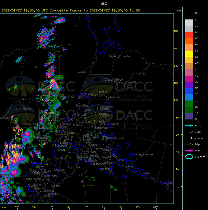The width and height of the screenshot is (208, 210).
Task: Click the '-20' km axis tick label
Action: (x=34, y=207)
